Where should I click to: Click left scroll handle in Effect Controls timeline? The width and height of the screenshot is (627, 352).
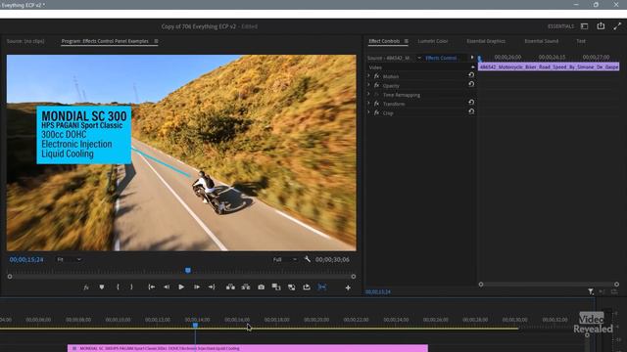click(481, 285)
